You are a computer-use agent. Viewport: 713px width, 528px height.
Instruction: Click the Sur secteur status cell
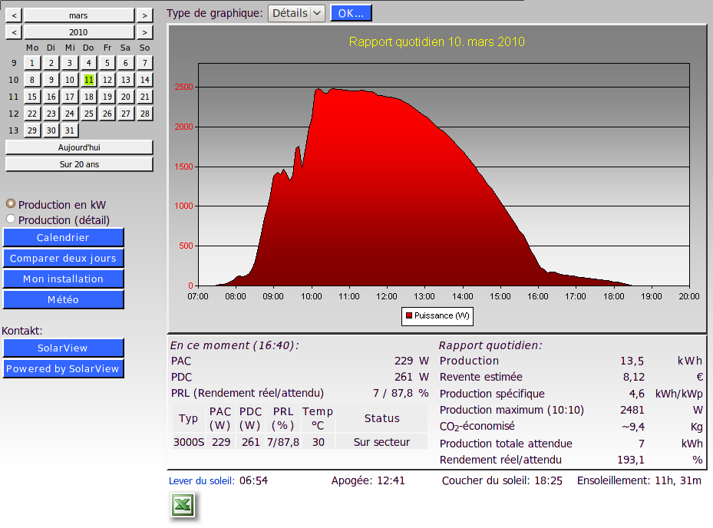pyautogui.click(x=382, y=442)
